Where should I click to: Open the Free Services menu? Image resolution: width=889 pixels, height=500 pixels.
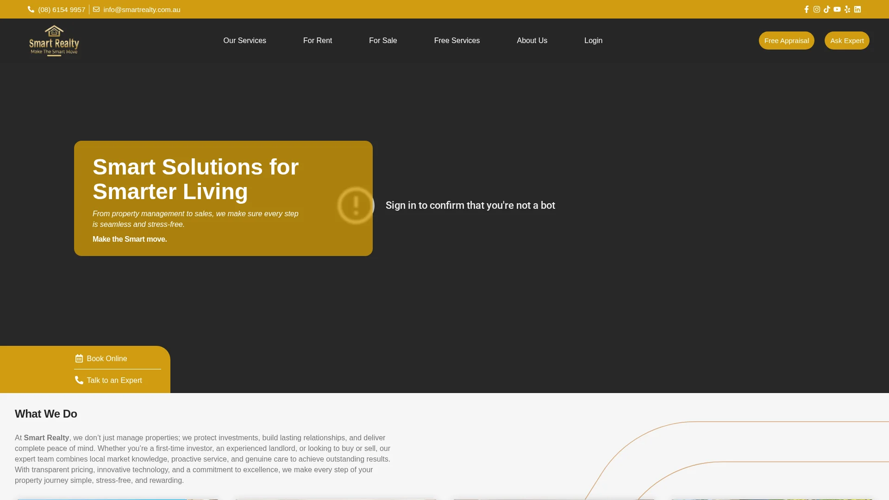(457, 41)
